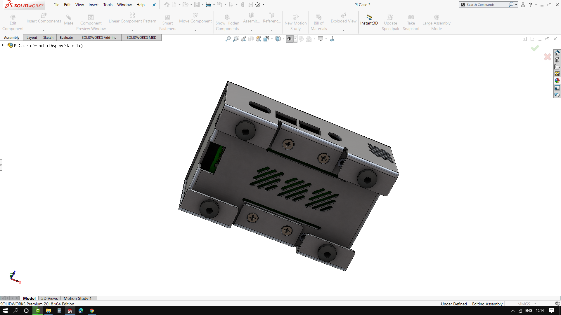This screenshot has width=561, height=315.
Task: Switch to the Layout tab
Action: coord(32,38)
